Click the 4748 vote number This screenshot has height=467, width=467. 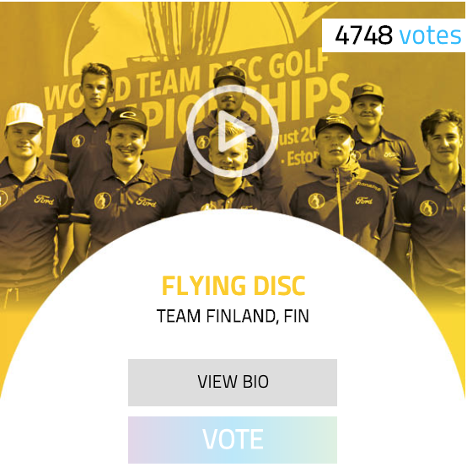click(363, 35)
